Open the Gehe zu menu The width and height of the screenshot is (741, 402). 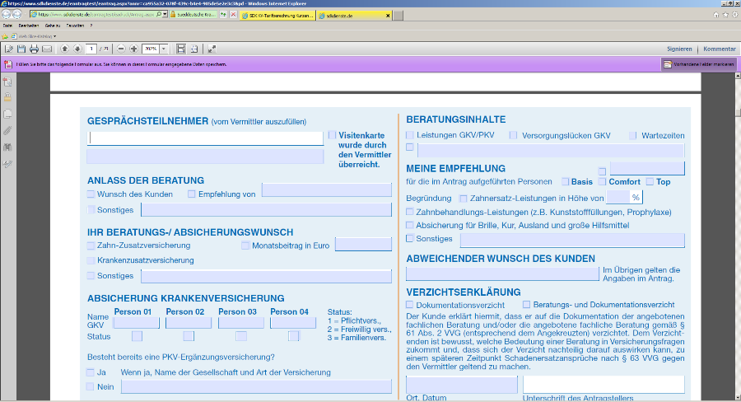53,26
